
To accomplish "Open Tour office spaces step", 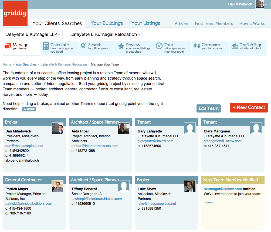I will pos(173,48).
